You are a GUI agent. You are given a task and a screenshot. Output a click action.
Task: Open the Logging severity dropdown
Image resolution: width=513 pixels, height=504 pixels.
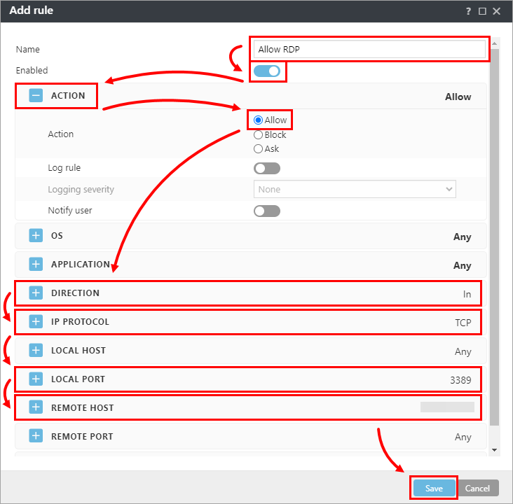(354, 189)
